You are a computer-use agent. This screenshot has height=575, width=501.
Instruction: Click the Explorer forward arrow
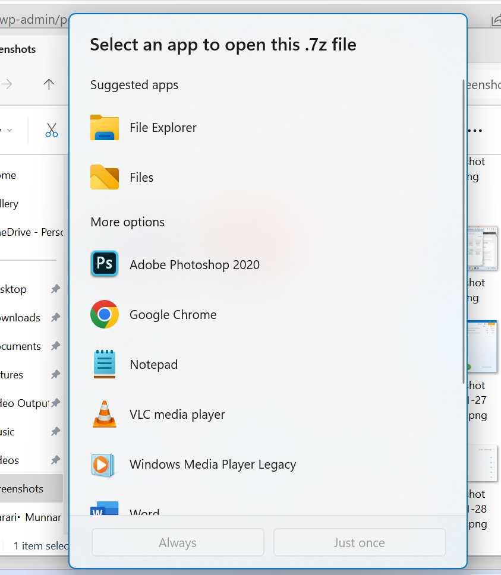(6, 84)
